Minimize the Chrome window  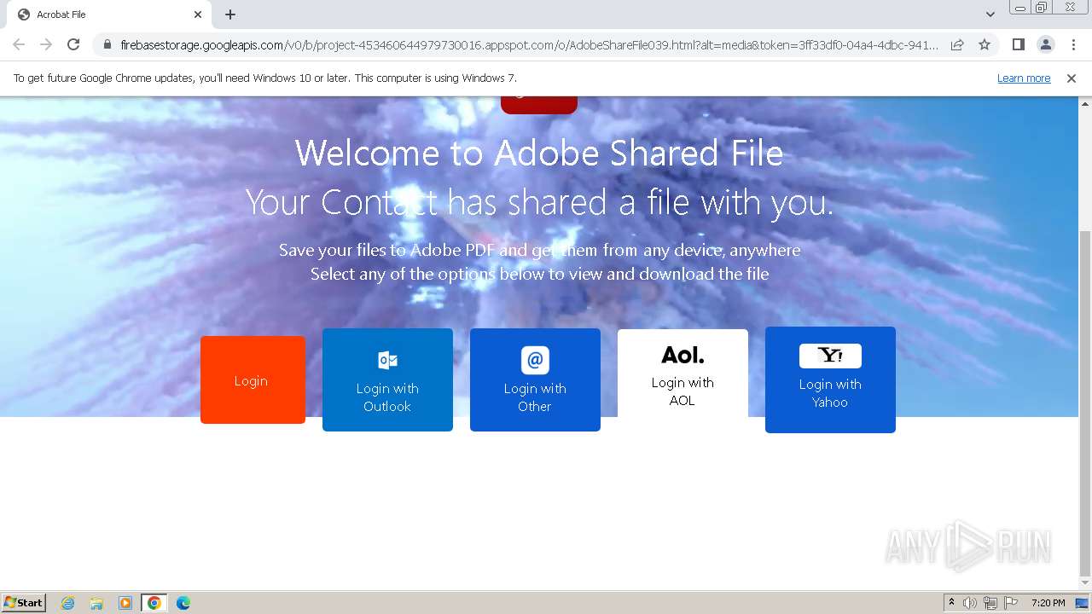1020,7
